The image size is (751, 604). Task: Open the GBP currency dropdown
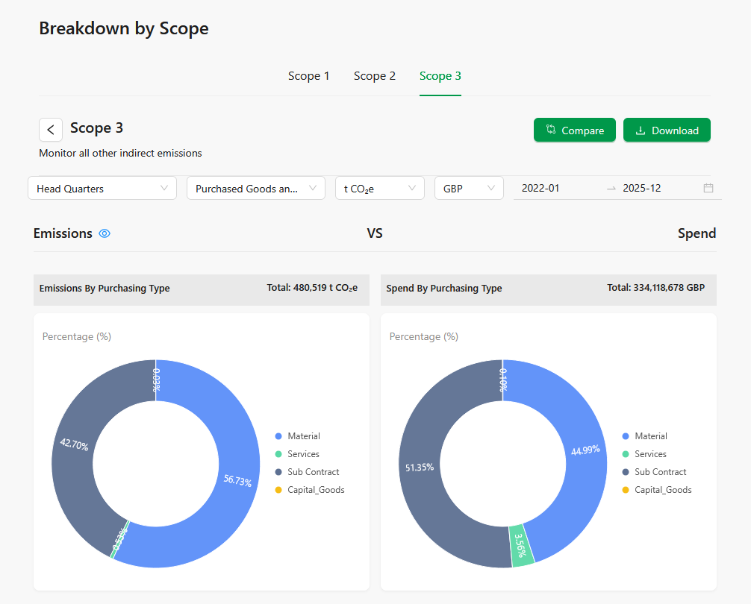[x=469, y=189]
